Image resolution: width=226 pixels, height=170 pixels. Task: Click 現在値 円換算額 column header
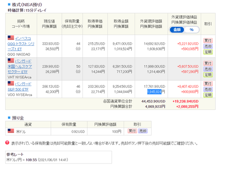[x=49, y=24]
